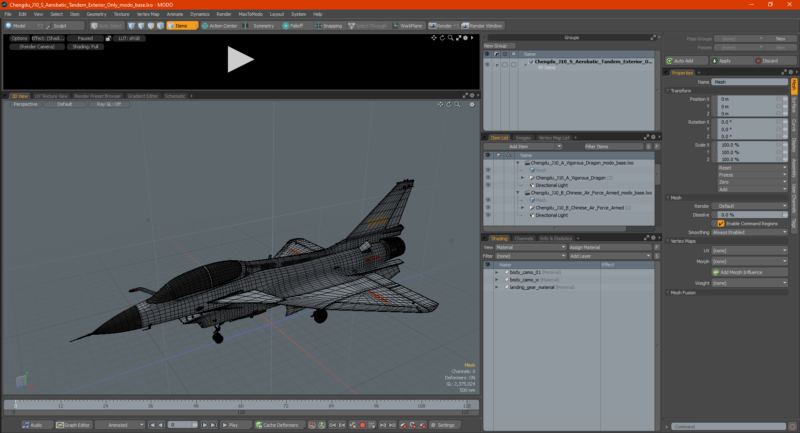The height and width of the screenshot is (433, 800).
Task: Open Shading View Material dropdown
Action: pos(530,247)
